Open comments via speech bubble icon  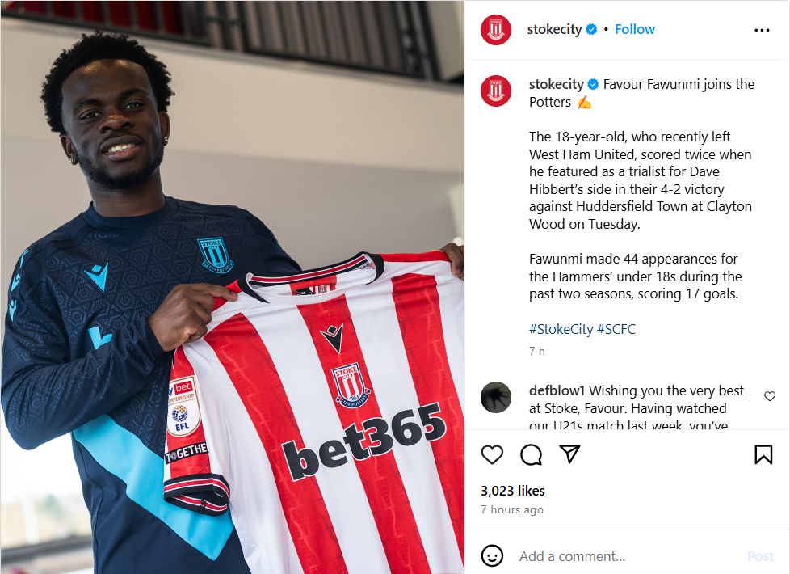(531, 454)
